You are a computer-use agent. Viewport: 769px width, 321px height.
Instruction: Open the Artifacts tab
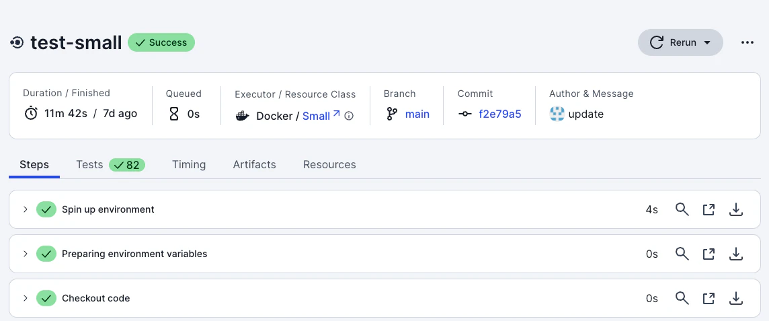(x=254, y=164)
